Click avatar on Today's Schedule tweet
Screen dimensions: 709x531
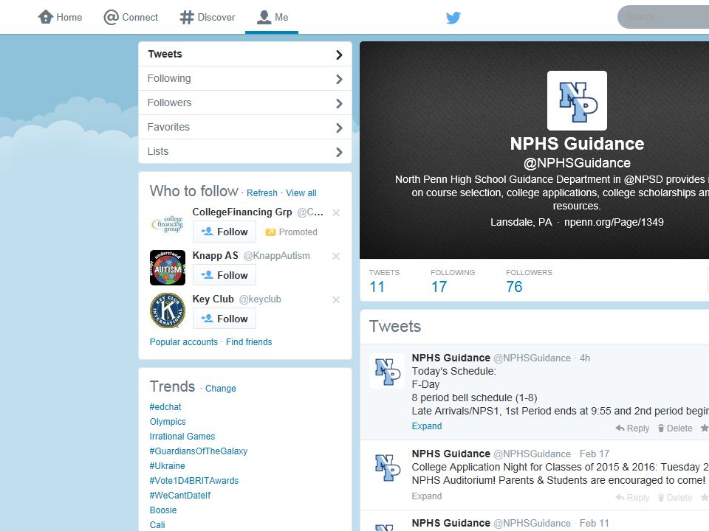click(388, 371)
